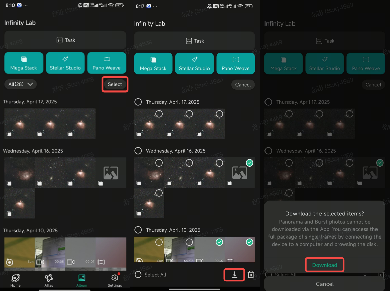Open the Atlas tab
Viewport: 390px width, 291px height.
[49, 280]
